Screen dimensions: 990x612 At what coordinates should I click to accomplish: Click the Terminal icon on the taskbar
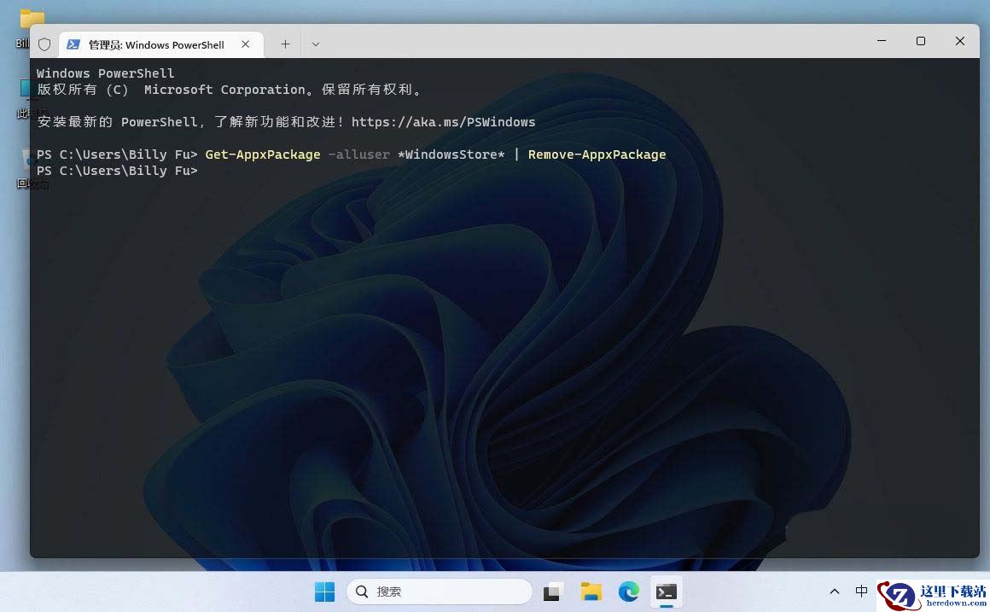(666, 592)
